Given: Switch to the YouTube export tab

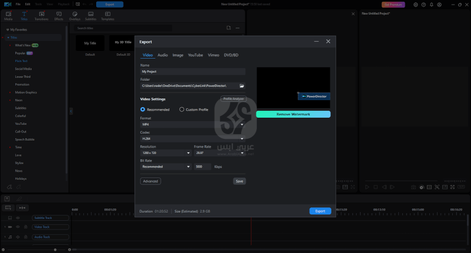Looking at the screenshot, I should (195, 55).
